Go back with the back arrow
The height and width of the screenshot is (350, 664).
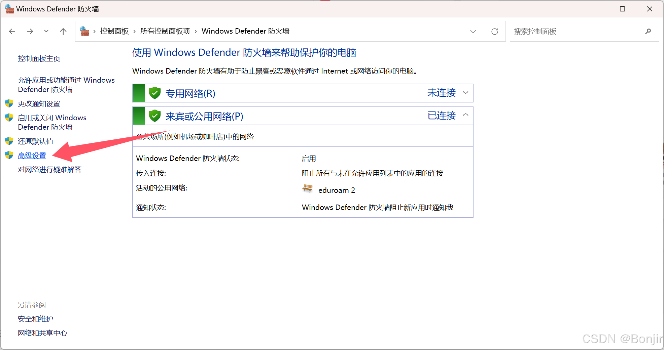pos(12,31)
